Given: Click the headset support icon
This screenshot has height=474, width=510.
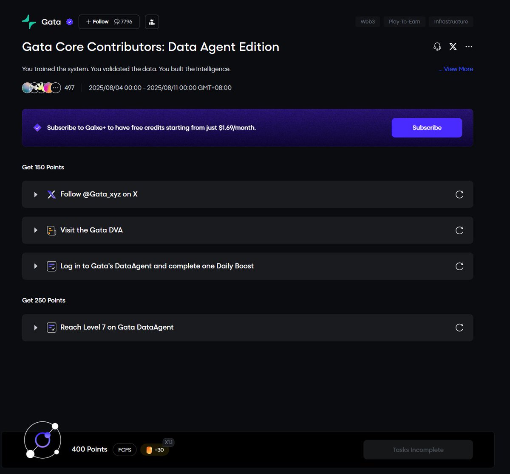Looking at the screenshot, I should tap(437, 47).
